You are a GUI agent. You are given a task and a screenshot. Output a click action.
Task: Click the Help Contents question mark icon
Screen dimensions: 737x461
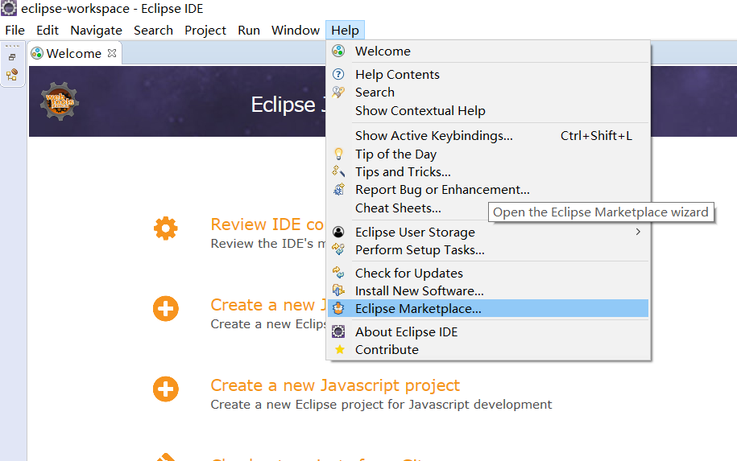[x=338, y=74]
